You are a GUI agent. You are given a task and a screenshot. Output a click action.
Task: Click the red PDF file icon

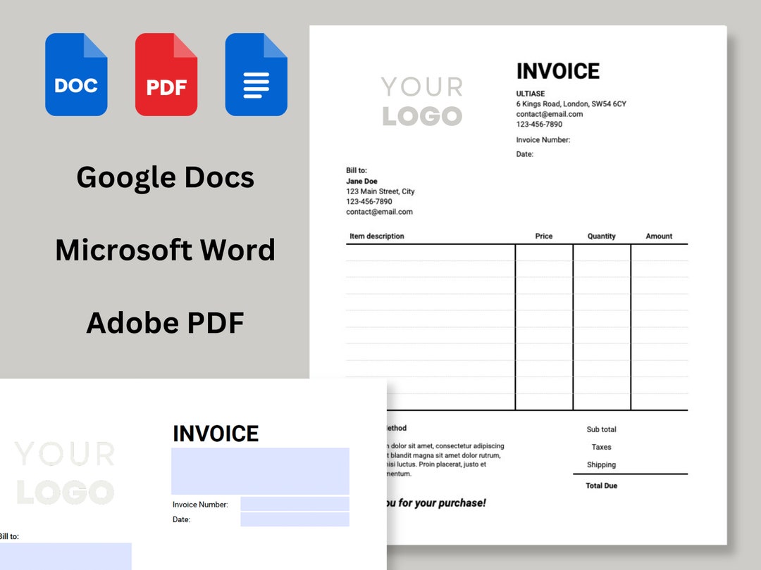click(x=166, y=75)
